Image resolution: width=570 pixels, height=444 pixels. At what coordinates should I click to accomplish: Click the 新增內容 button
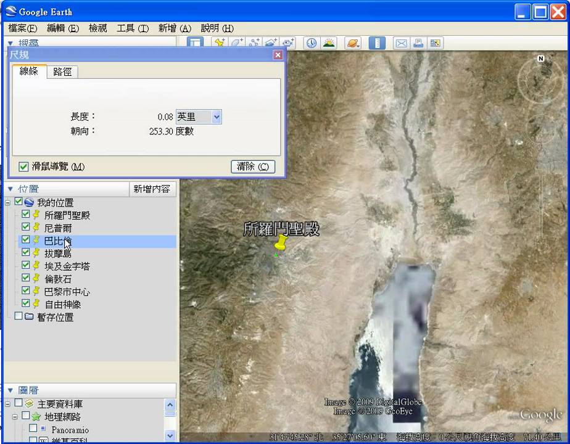pyautogui.click(x=152, y=189)
